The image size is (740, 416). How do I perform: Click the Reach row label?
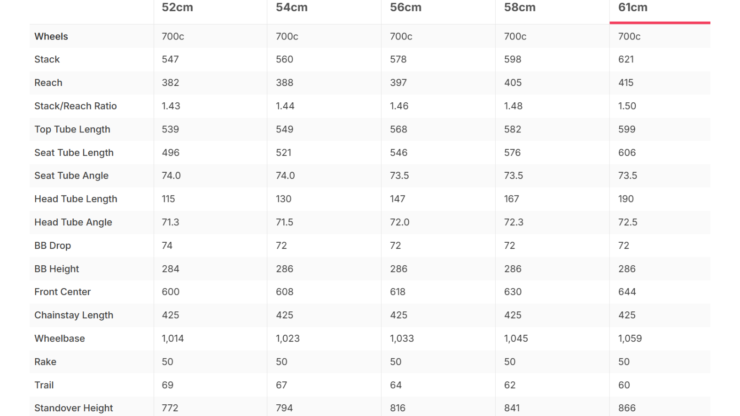coord(48,83)
